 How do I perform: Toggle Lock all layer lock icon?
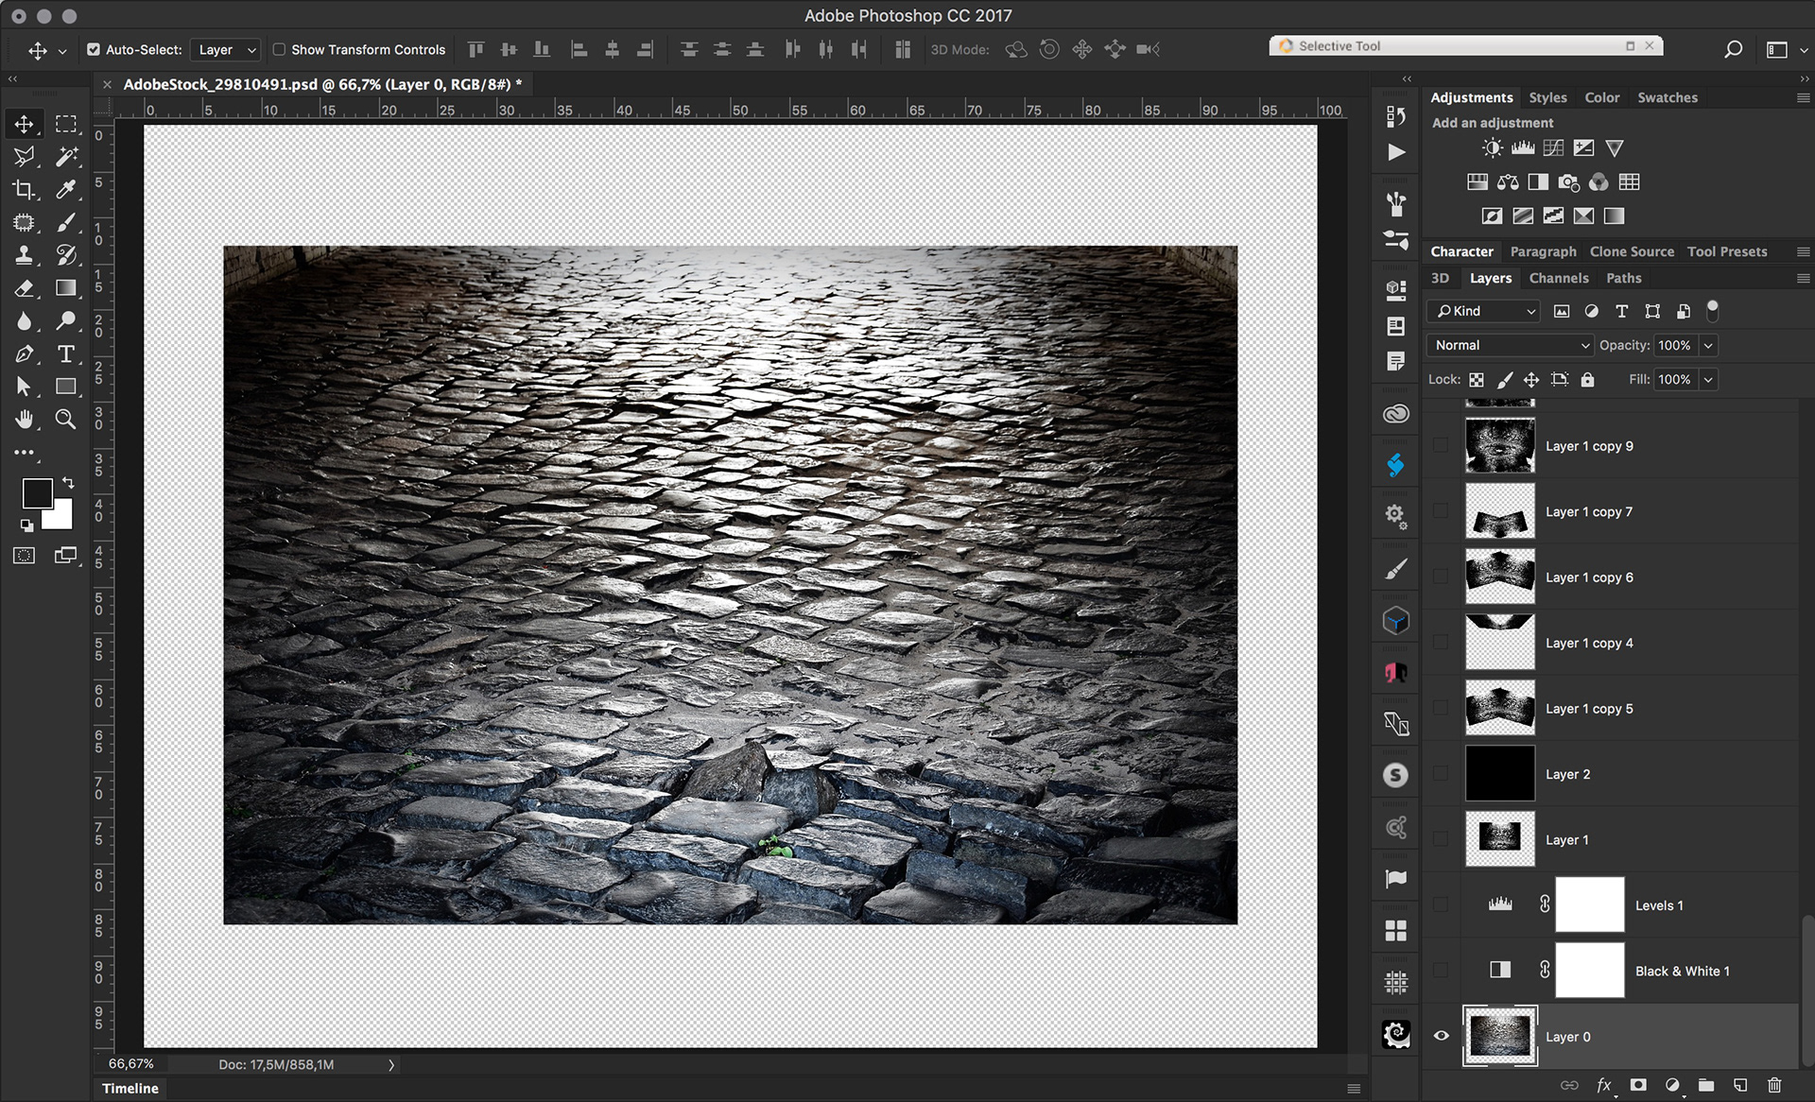[1587, 379]
